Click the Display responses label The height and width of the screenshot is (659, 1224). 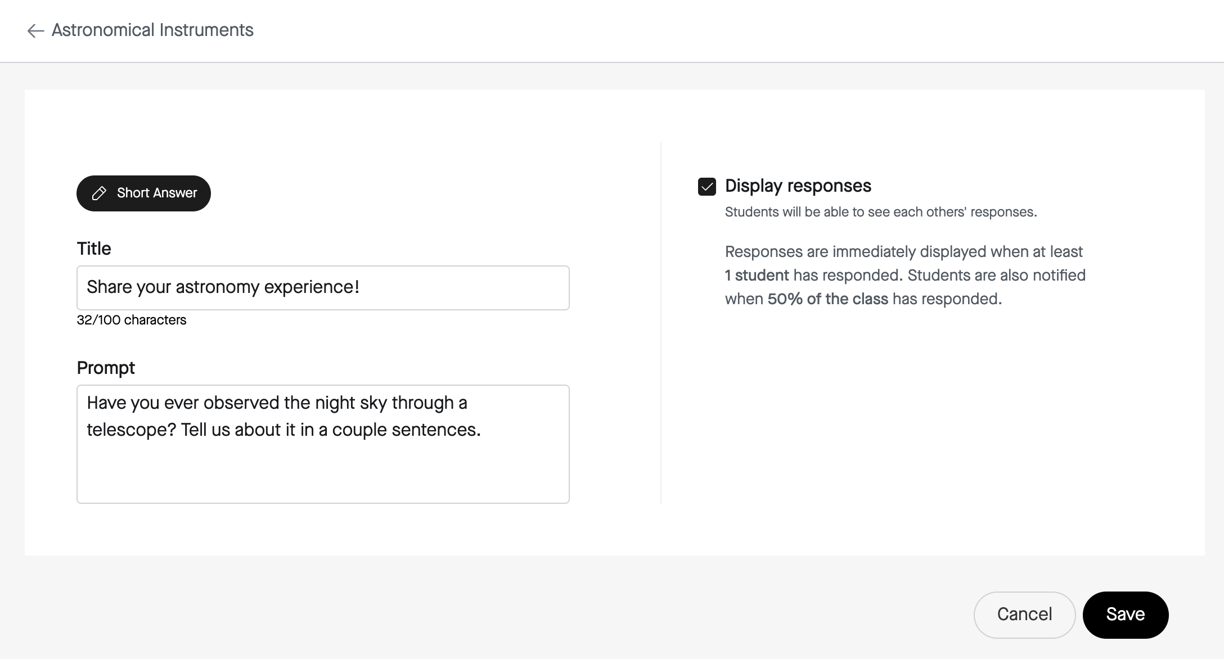[798, 186]
